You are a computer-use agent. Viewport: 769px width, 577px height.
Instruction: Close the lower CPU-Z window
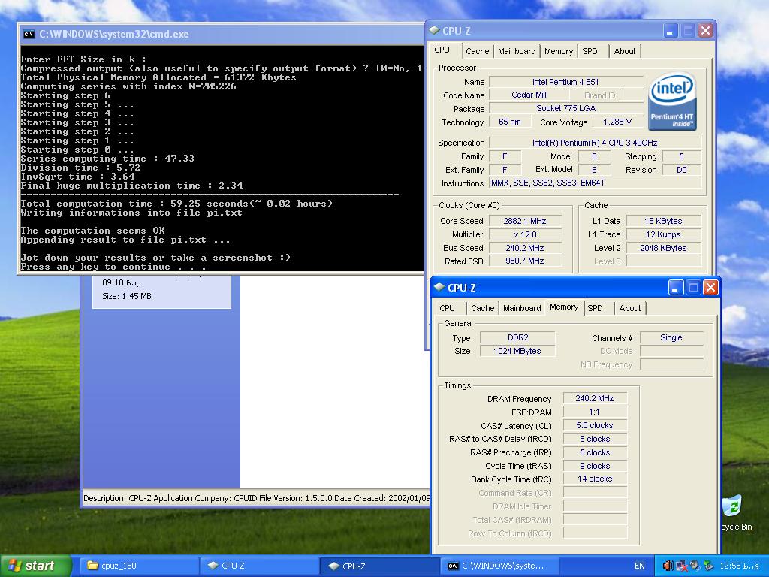pos(710,288)
